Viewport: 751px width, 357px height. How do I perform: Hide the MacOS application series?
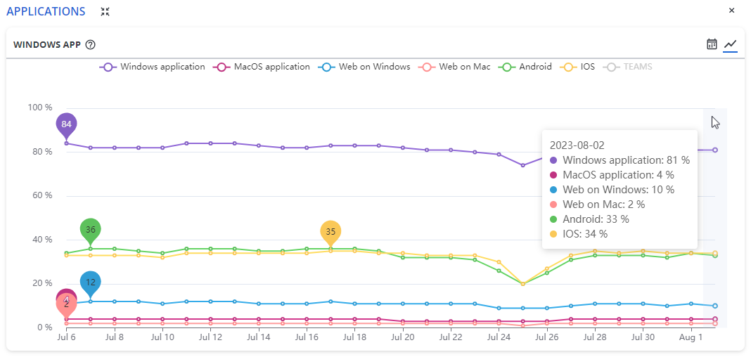pos(262,67)
